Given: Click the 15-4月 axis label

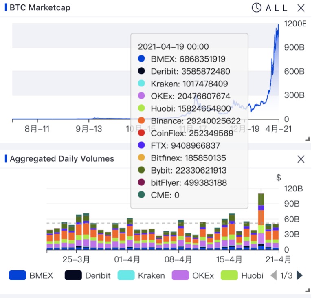Looking at the screenshot, I should tap(229, 259).
